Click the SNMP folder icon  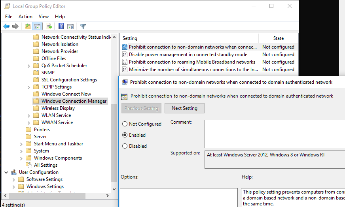36,73
